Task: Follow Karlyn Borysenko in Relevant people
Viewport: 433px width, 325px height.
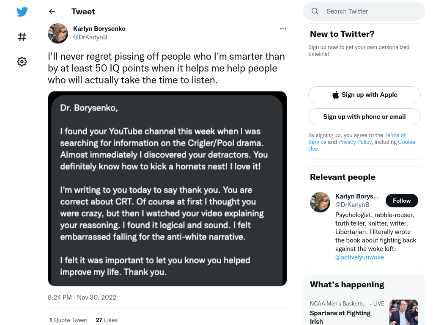Action: [x=402, y=201]
